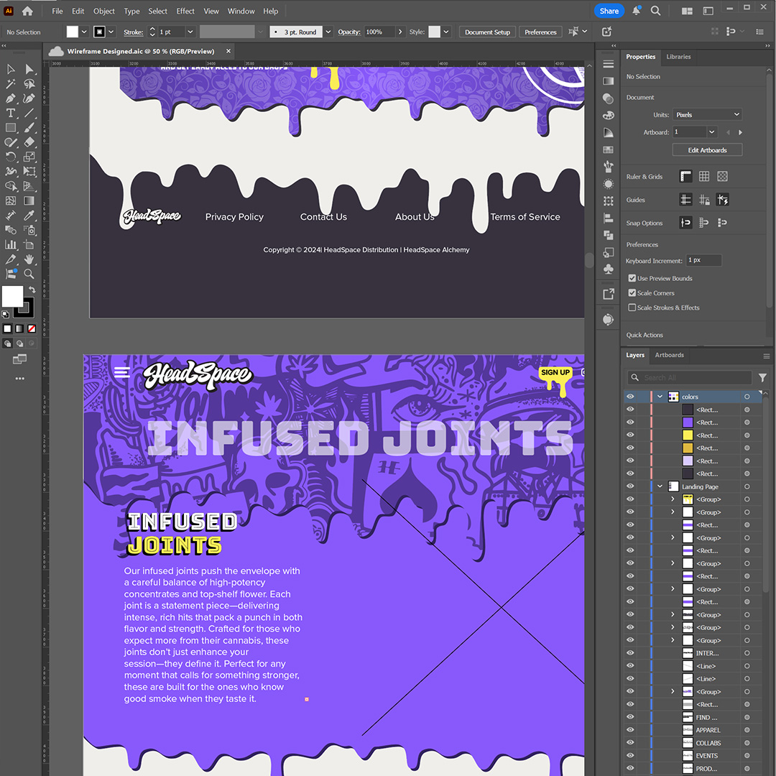Viewport: 776px width, 776px height.
Task: Go to next artboard arrow
Action: tap(740, 132)
